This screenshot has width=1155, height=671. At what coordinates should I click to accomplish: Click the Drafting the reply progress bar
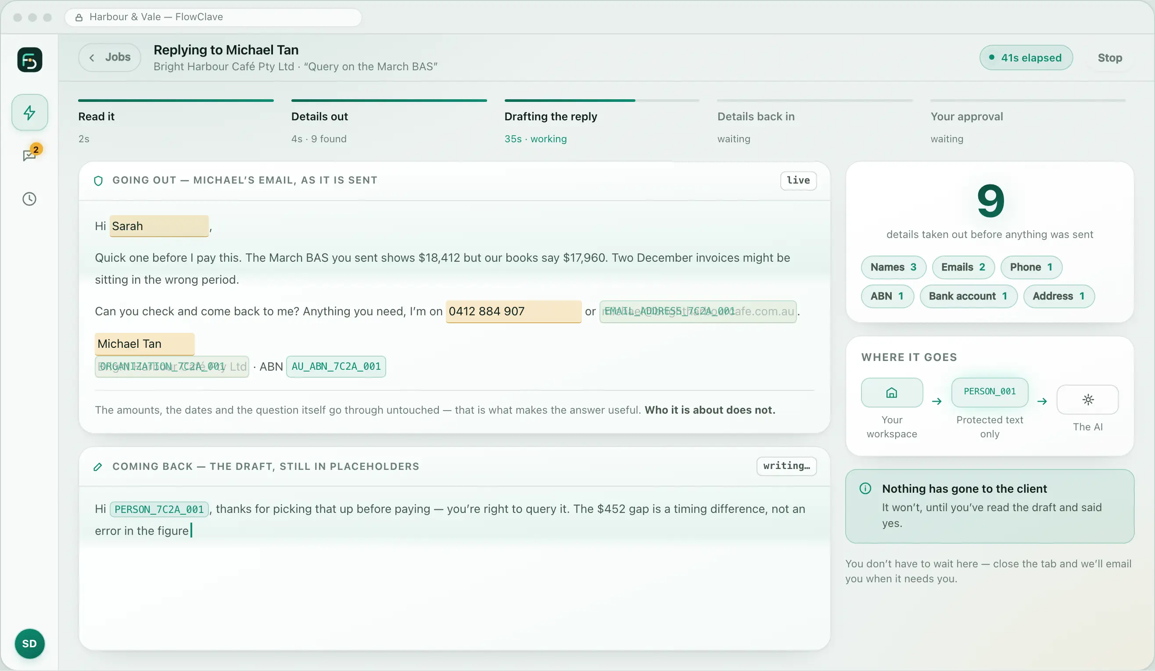[x=601, y=100]
